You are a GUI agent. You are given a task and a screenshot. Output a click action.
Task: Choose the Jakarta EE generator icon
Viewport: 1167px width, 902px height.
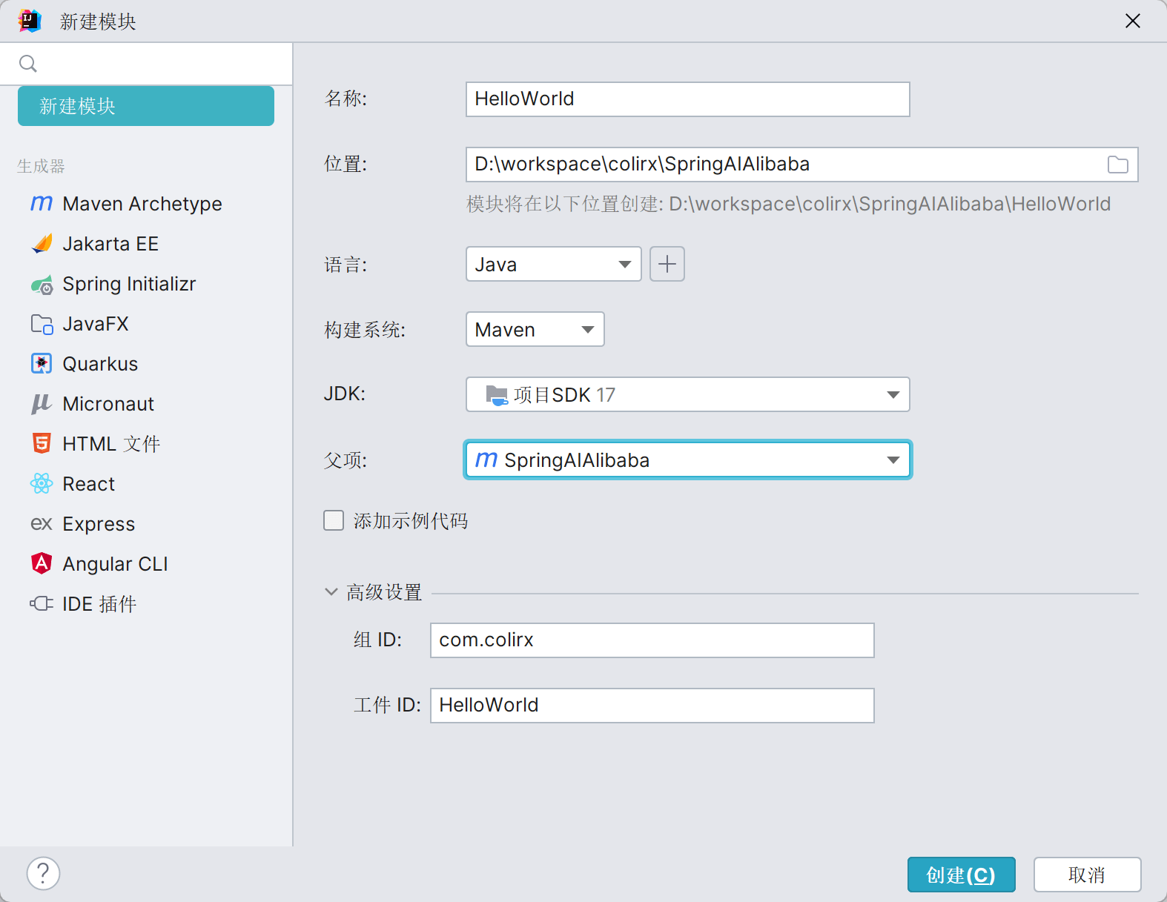coord(42,244)
